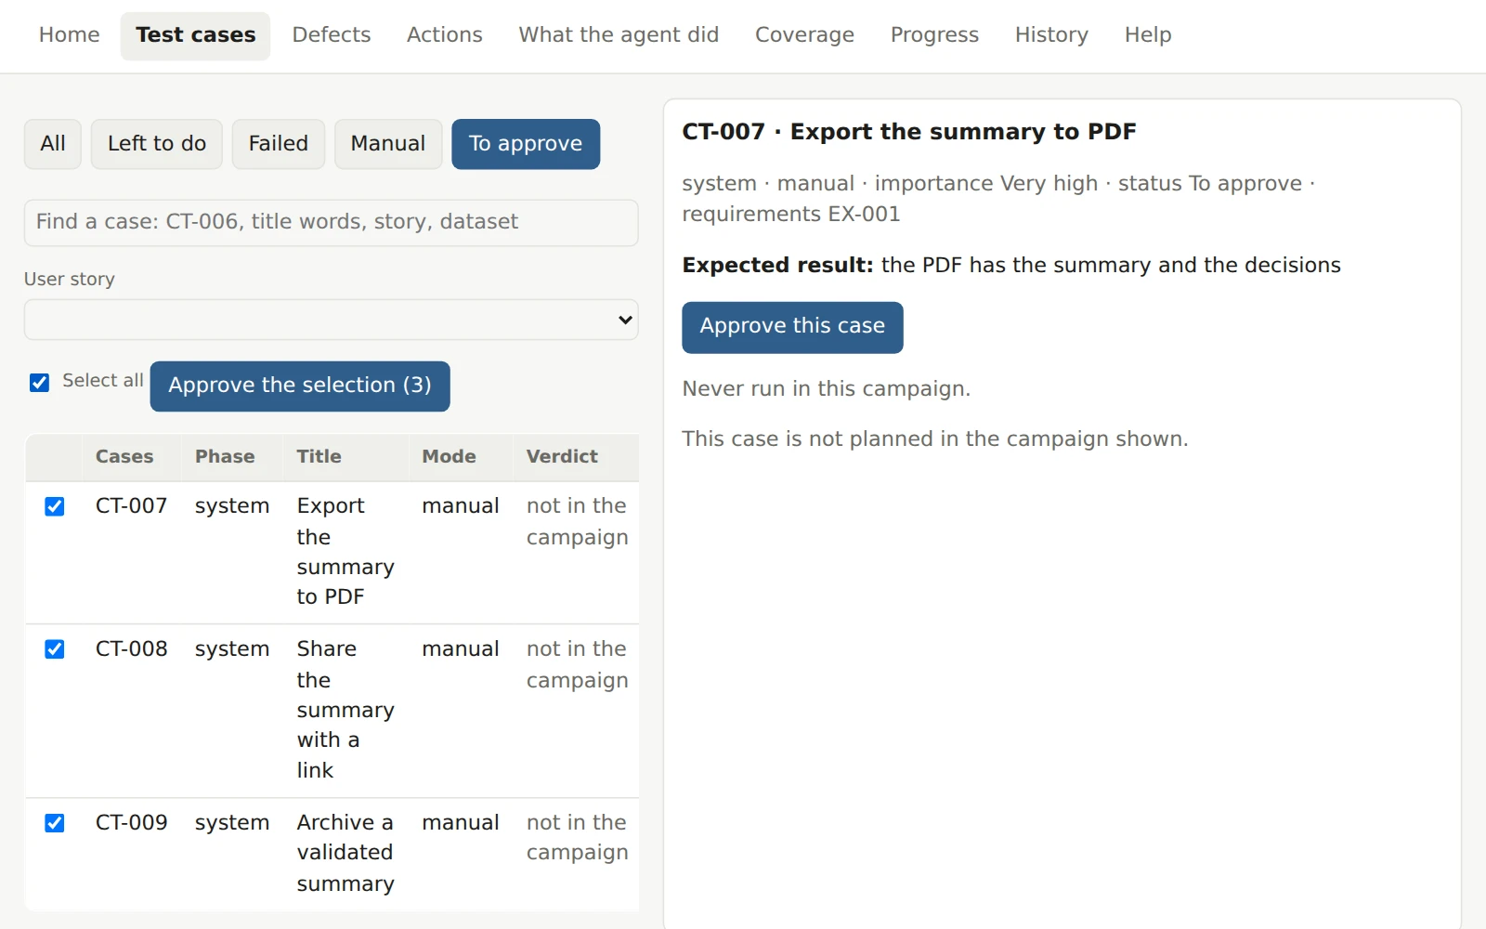Click the detail panel heading CT-007
Screen dimensions: 1486x929
(x=909, y=132)
